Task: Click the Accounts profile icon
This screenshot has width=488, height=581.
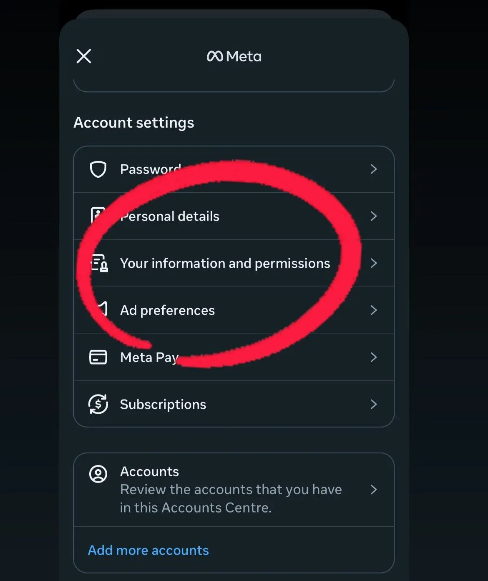Action: click(x=98, y=474)
